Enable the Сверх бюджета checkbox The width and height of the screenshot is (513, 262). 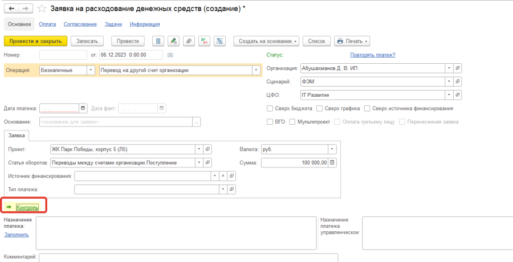pyautogui.click(x=270, y=108)
